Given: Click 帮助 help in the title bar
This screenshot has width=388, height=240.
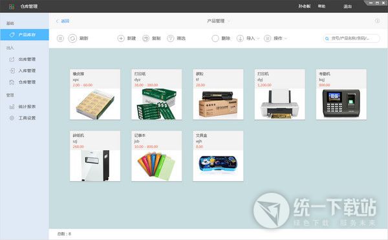Looking at the screenshot, I should click(321, 6).
